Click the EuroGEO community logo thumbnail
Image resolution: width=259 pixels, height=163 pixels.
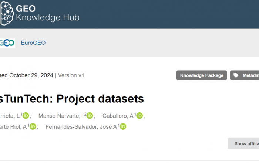7,43
